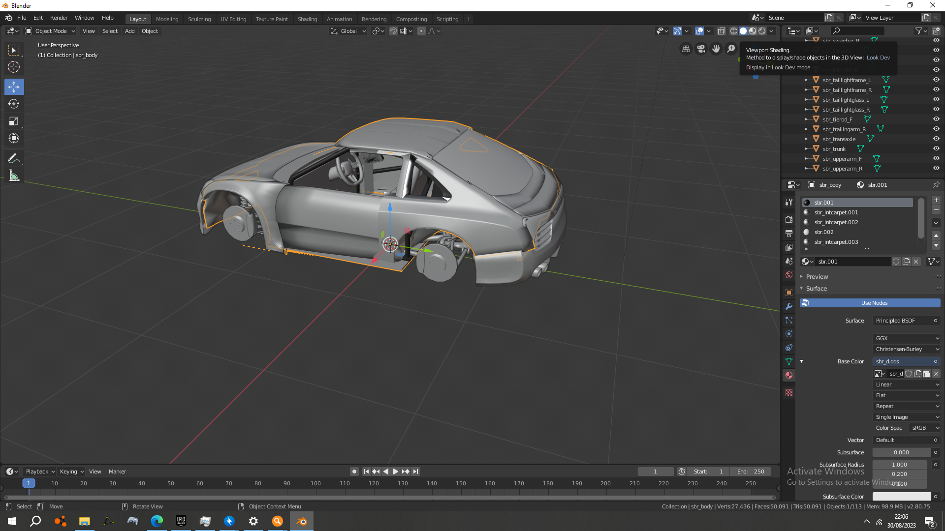The width and height of the screenshot is (945, 531).
Task: Choose the Annotate pencil tool
Action: [14, 158]
